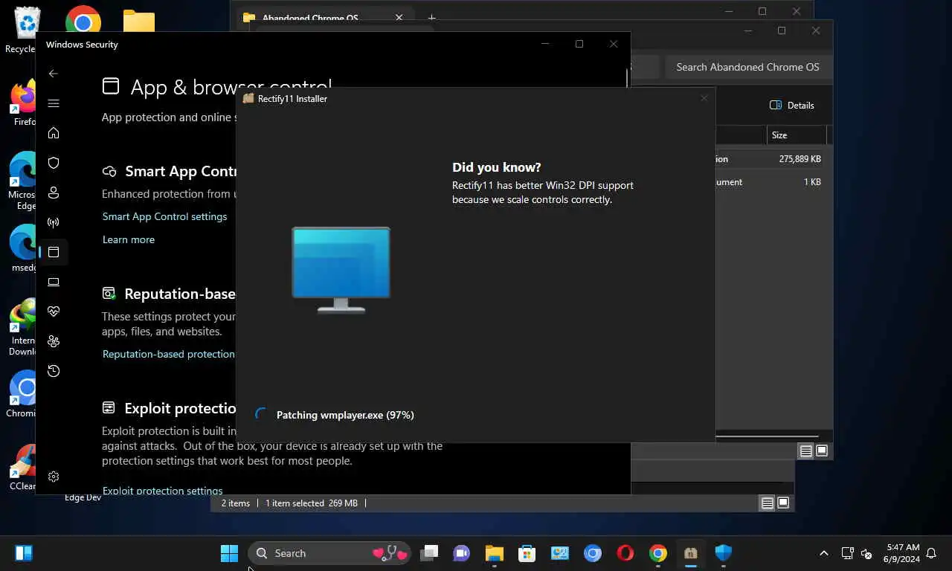This screenshot has width=952, height=571.
Task: Toggle Details pane button in File Explorer
Action: [792, 105]
